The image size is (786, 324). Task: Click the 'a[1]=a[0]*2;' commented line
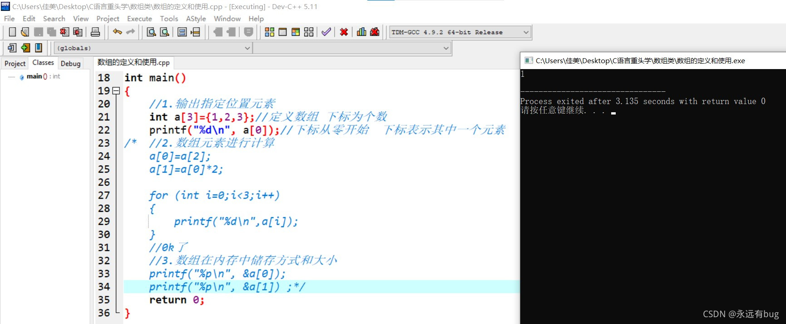tap(186, 169)
